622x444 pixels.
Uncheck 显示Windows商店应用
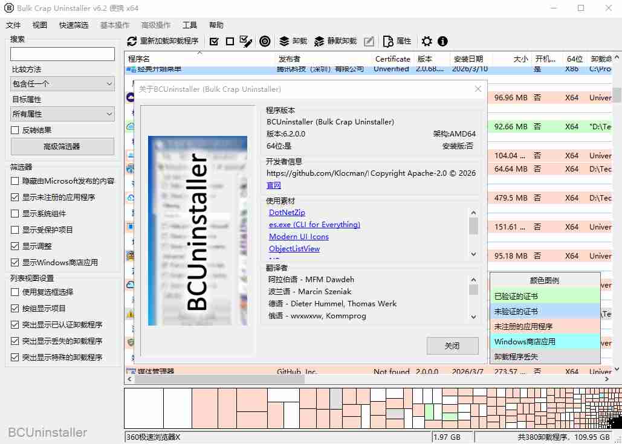point(15,262)
